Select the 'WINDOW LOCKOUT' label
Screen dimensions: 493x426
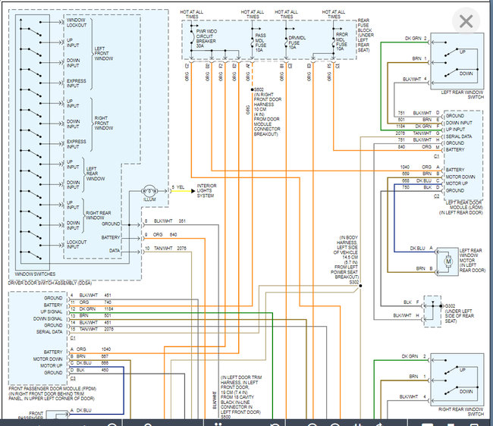pyautogui.click(x=77, y=22)
